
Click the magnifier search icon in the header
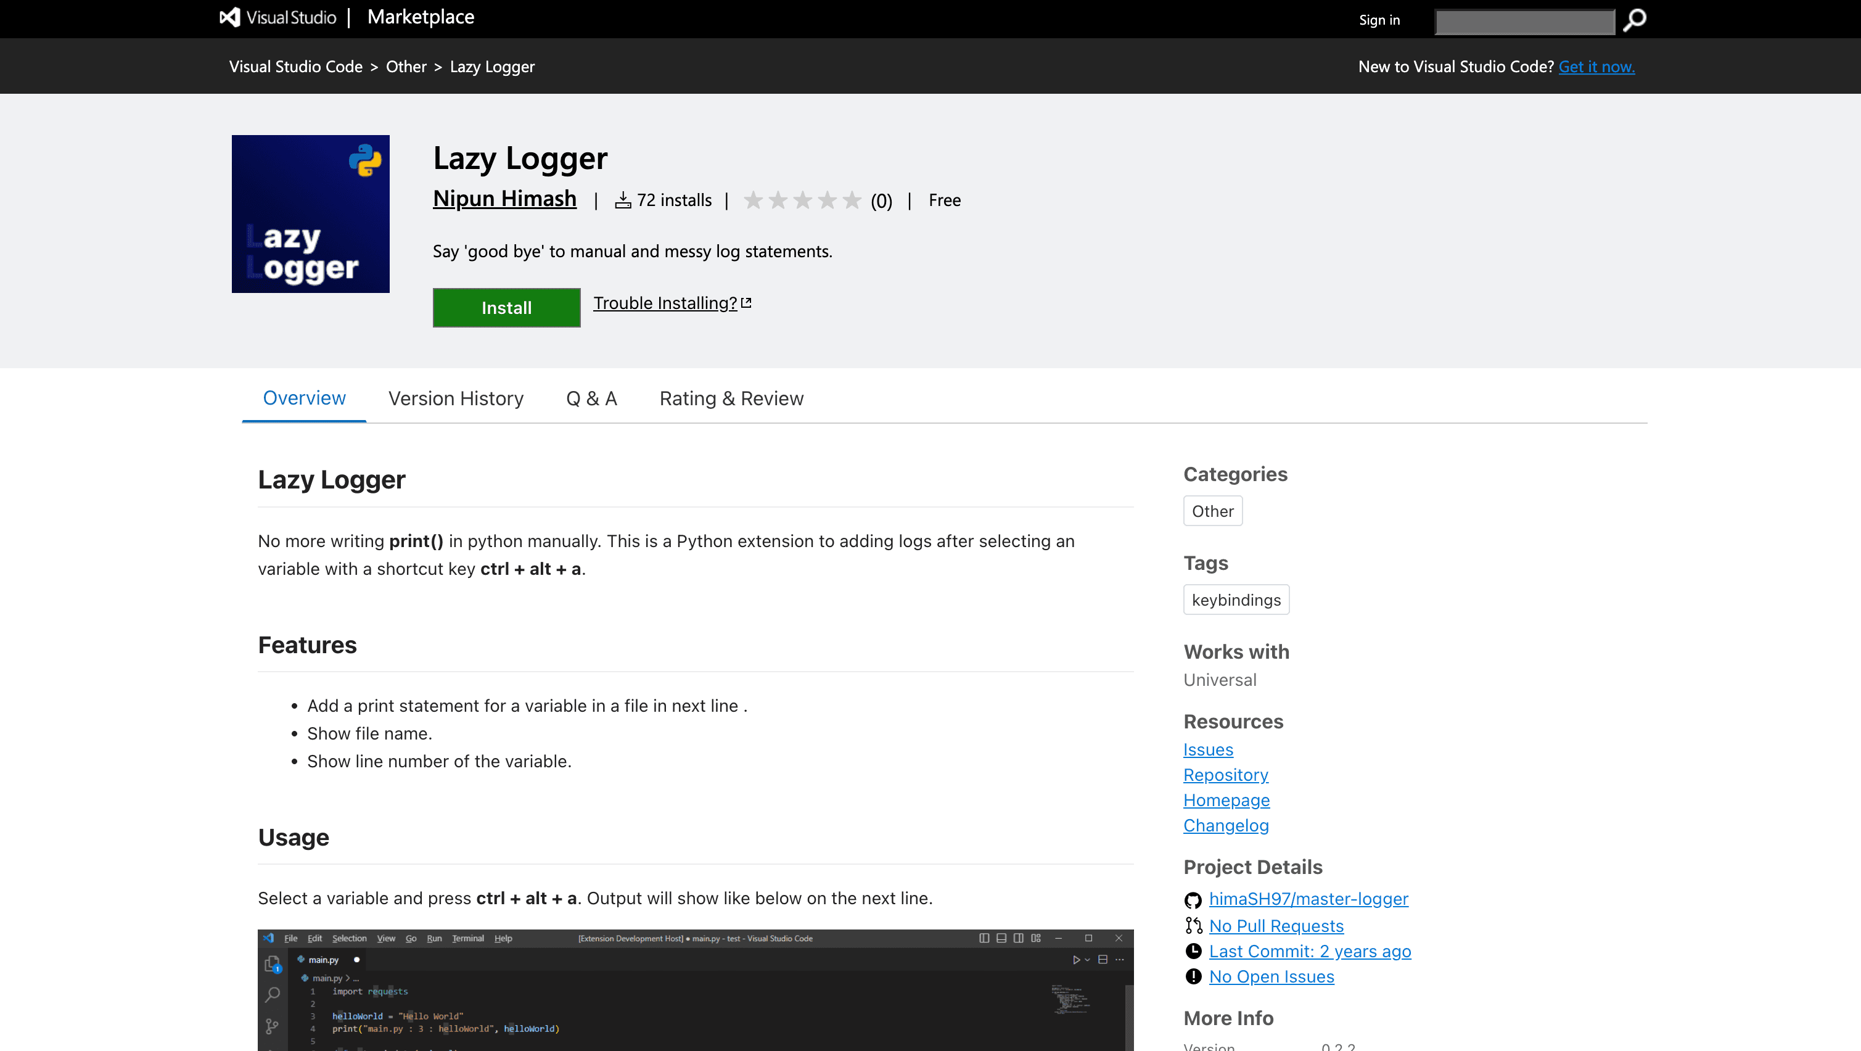pos(1635,20)
